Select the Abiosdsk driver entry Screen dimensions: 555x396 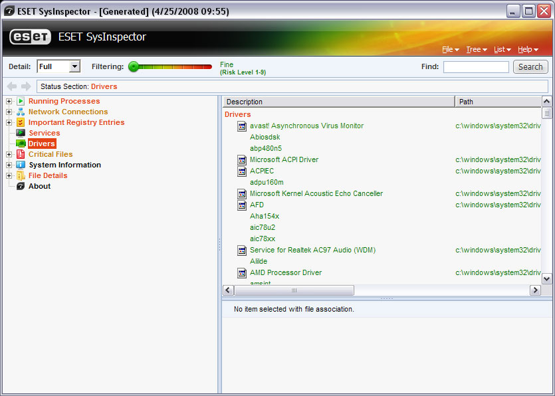(x=265, y=138)
